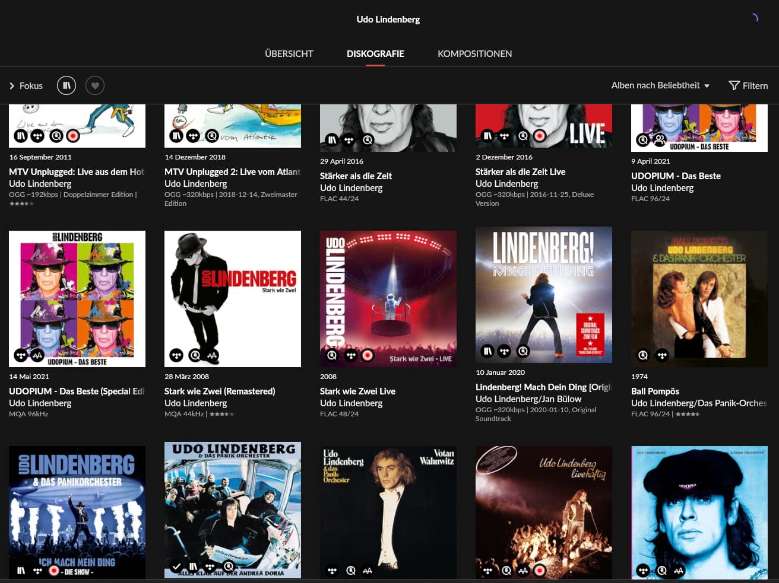Click the page title Udo Lindenberg

coord(388,19)
